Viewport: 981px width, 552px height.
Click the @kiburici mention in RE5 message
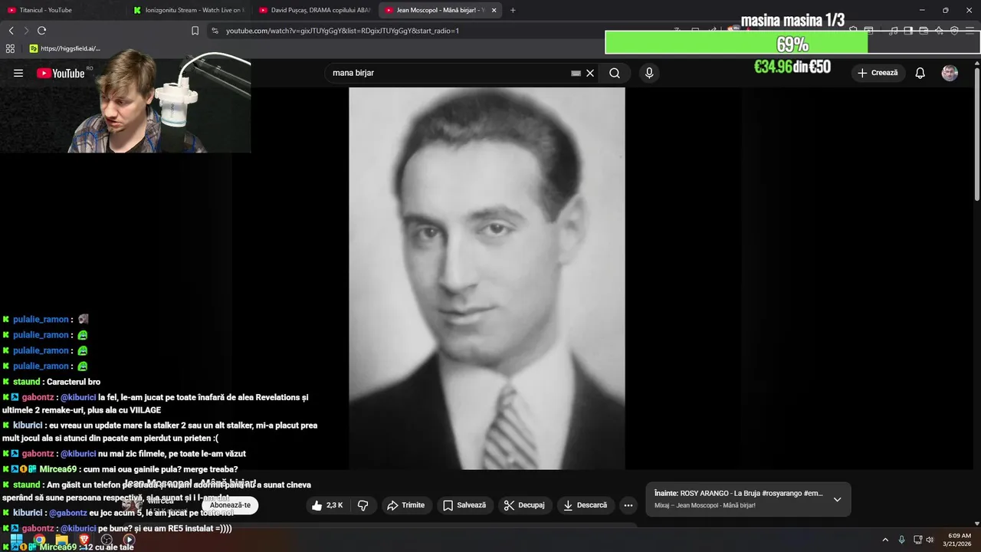(x=78, y=528)
